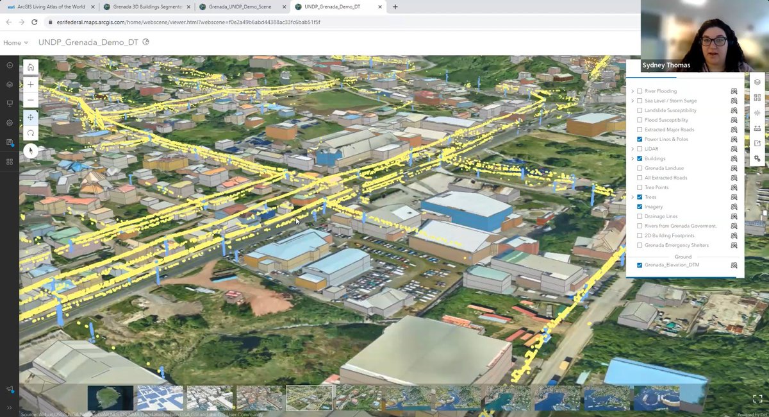
Task: Expand the Trees layer group
Action: pyautogui.click(x=633, y=197)
